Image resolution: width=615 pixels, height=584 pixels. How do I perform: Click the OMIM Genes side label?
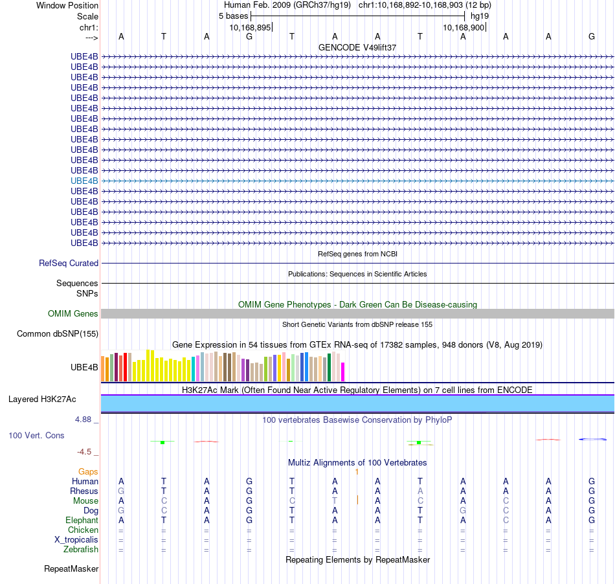[x=73, y=314]
